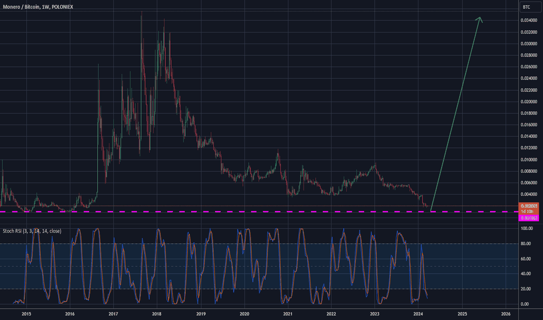Click the 2021 label on time axis
The width and height of the screenshot is (543, 320).
click(287, 314)
